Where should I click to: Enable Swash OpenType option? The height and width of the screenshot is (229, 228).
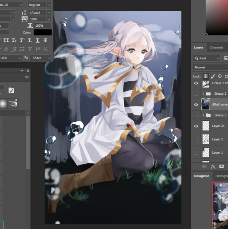pyautogui.click(x=14, y=49)
